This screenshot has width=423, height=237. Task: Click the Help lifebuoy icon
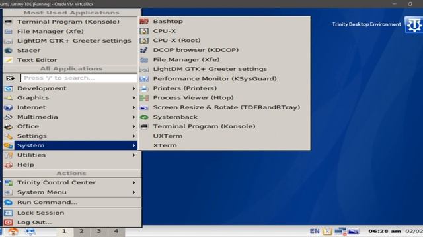(x=9, y=165)
